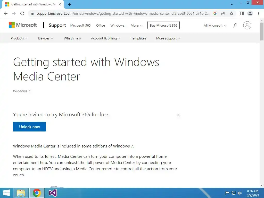
Task: Expand the More dropdown in top nav
Action: tap(137, 26)
